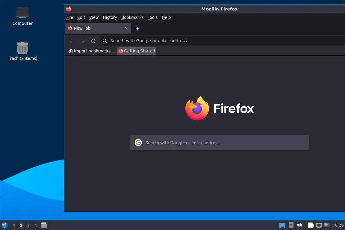Open the Bookmarks menu
This screenshot has height=230, width=345.
[132, 17]
